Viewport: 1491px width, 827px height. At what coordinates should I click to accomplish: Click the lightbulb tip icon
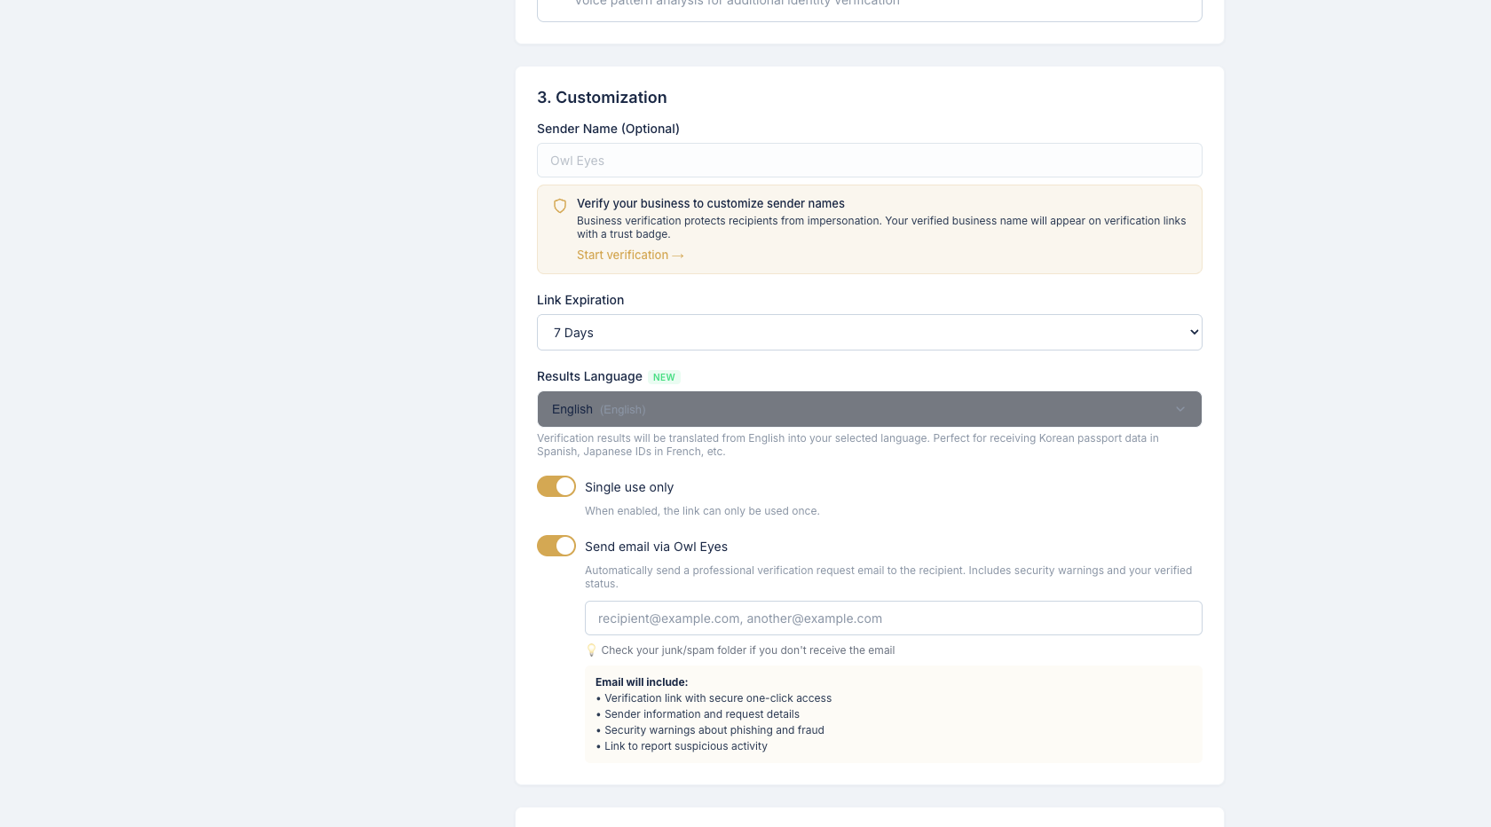[591, 650]
